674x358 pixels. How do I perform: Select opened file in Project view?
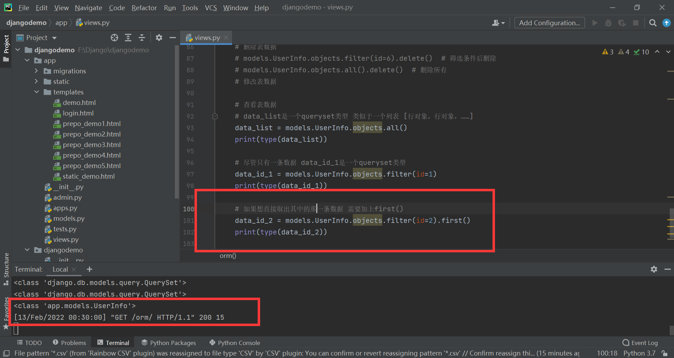tap(114, 38)
